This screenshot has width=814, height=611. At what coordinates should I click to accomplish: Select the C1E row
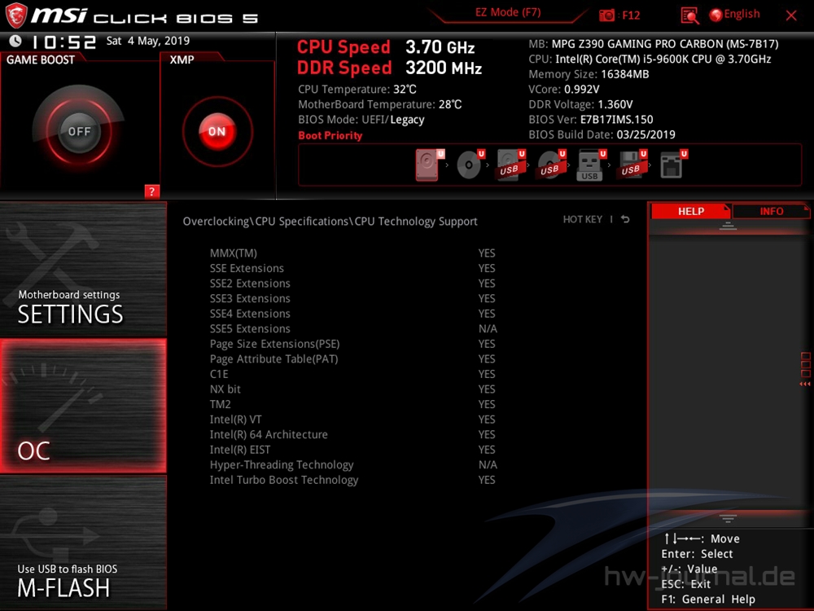click(353, 374)
